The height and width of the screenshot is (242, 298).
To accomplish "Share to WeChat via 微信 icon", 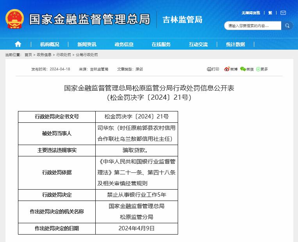I will 247,69.
